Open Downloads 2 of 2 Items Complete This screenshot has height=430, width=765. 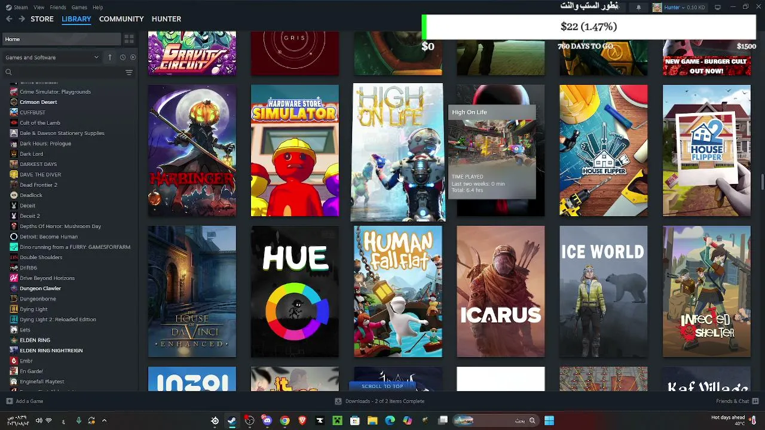tap(380, 401)
